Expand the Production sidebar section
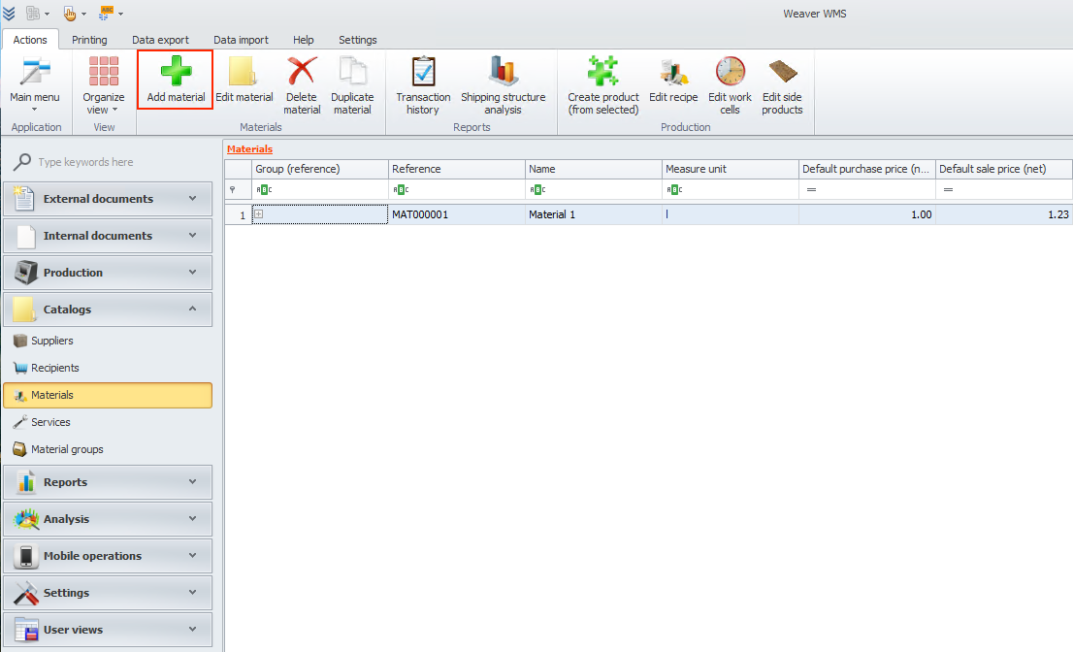 click(108, 273)
